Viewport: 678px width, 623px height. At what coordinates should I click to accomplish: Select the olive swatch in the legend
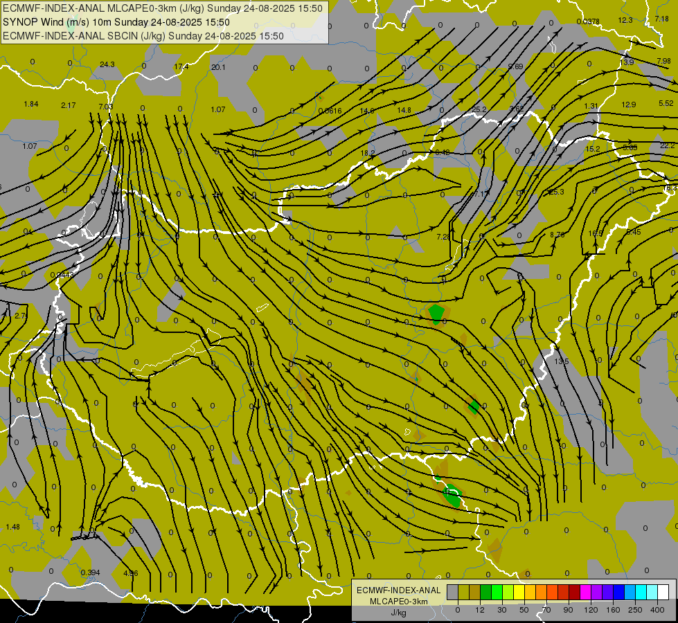pos(463,593)
